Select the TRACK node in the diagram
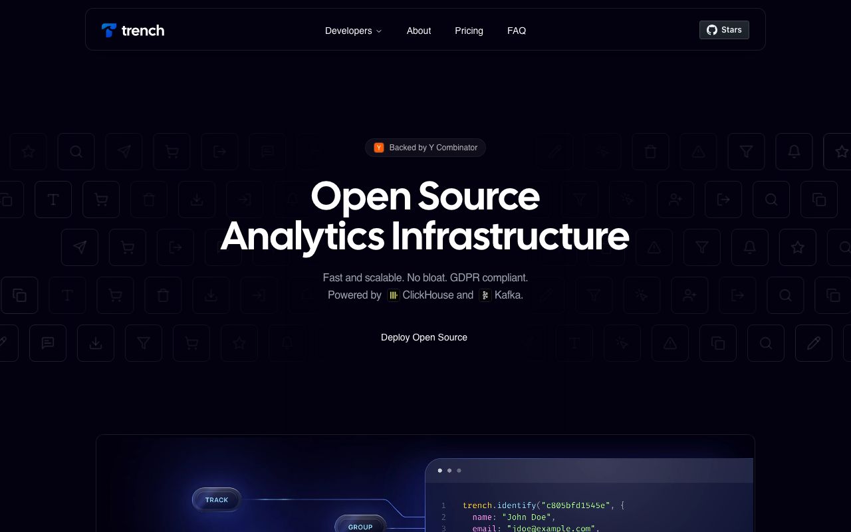The height and width of the screenshot is (532, 851). [217, 500]
